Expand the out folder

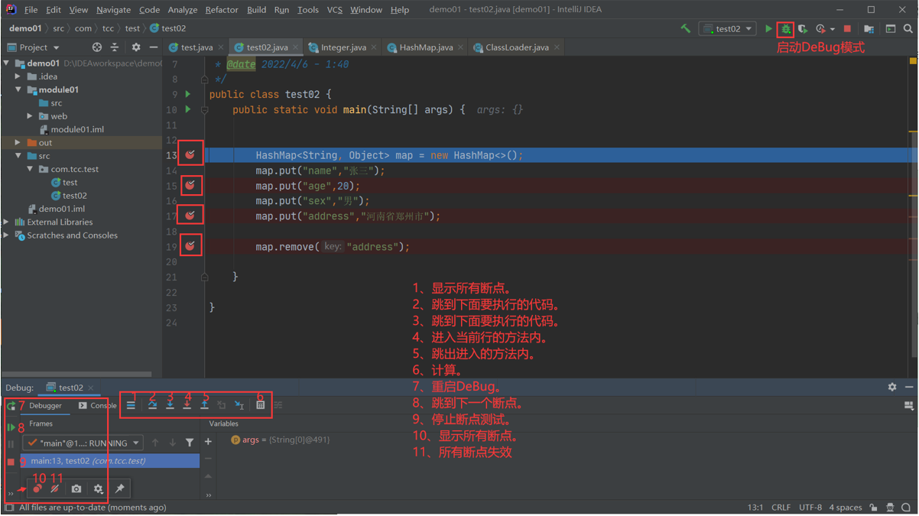18,143
